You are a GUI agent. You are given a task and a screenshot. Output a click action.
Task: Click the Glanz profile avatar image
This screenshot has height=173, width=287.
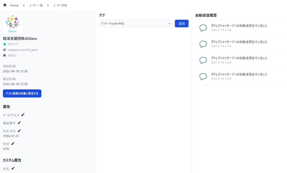(x=12, y=24)
